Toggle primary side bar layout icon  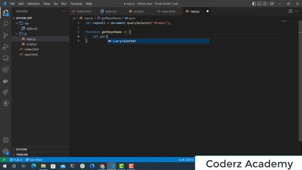pyautogui.click(x=254, y=4)
